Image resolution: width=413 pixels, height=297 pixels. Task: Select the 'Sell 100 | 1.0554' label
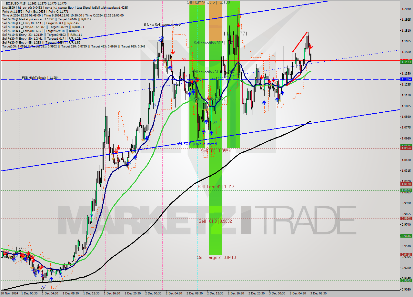pos(216,151)
